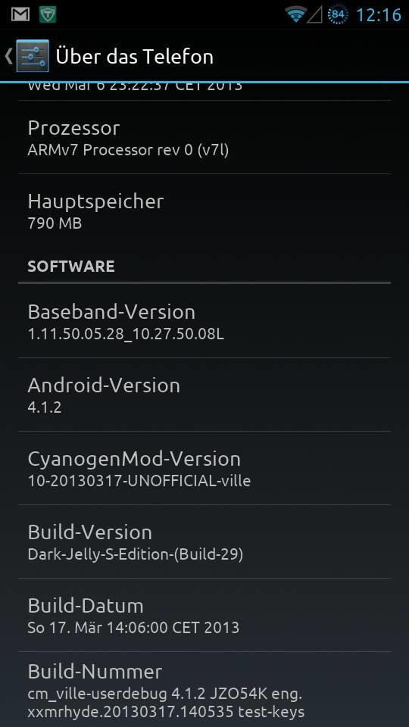This screenshot has width=409, height=727.
Task: Tap the partially hidden kernel date row
Action: [204, 92]
